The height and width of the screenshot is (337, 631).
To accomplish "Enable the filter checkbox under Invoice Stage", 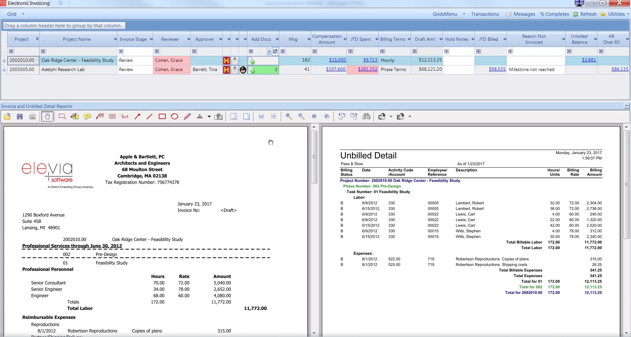I will click(121, 51).
